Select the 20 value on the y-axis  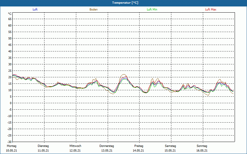(x=10, y=77)
